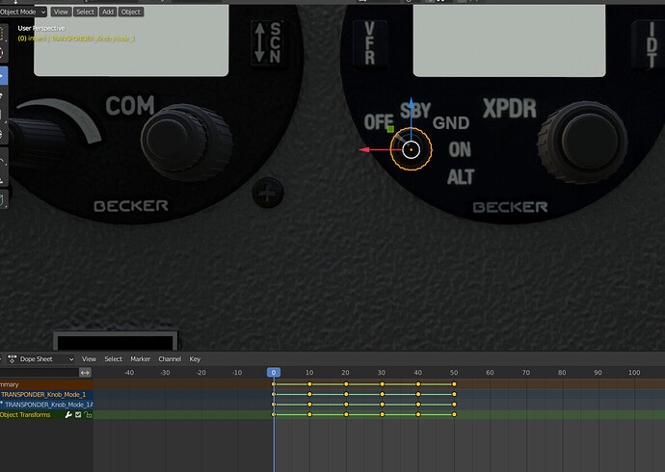
Task: Click frame 70 on timeline ruler
Action: coord(526,373)
